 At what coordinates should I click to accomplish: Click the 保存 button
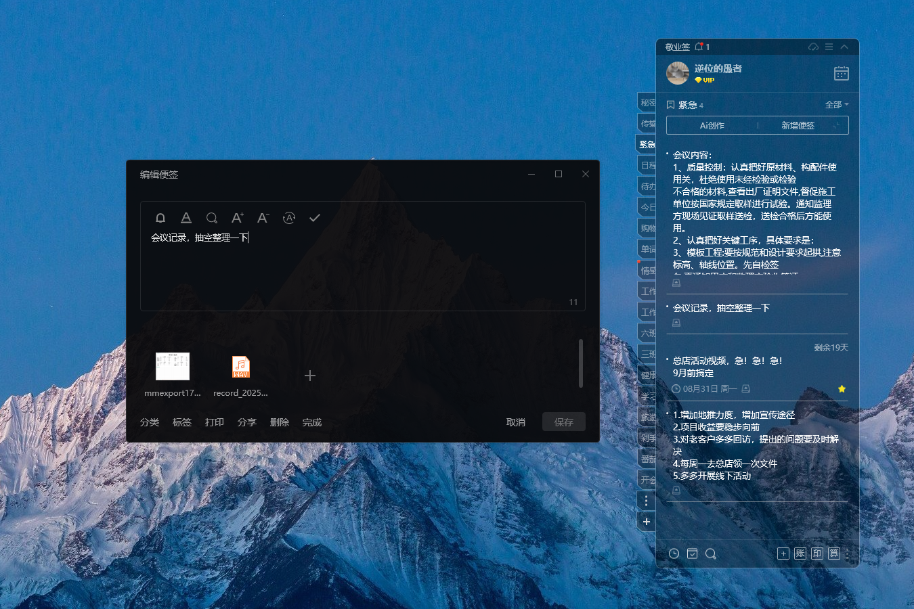point(564,422)
